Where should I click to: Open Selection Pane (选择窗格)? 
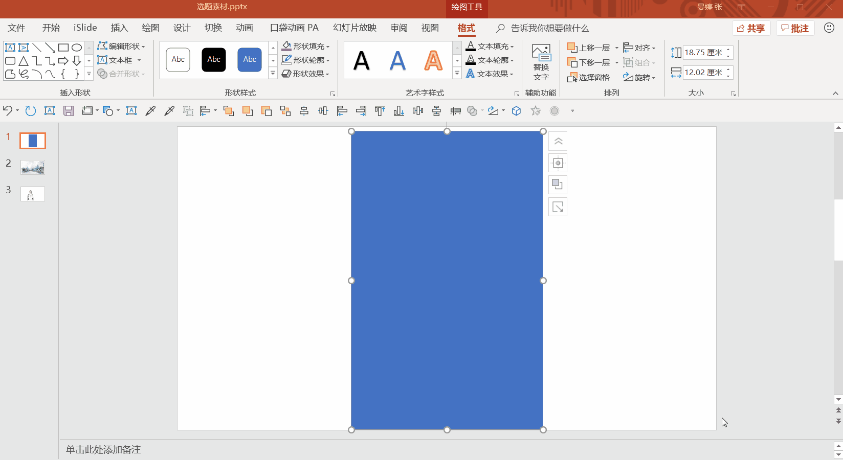589,77
